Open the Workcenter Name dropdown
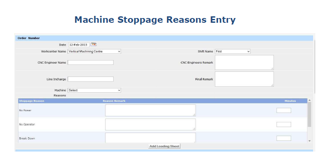The height and width of the screenshot is (161, 320). 94,52
